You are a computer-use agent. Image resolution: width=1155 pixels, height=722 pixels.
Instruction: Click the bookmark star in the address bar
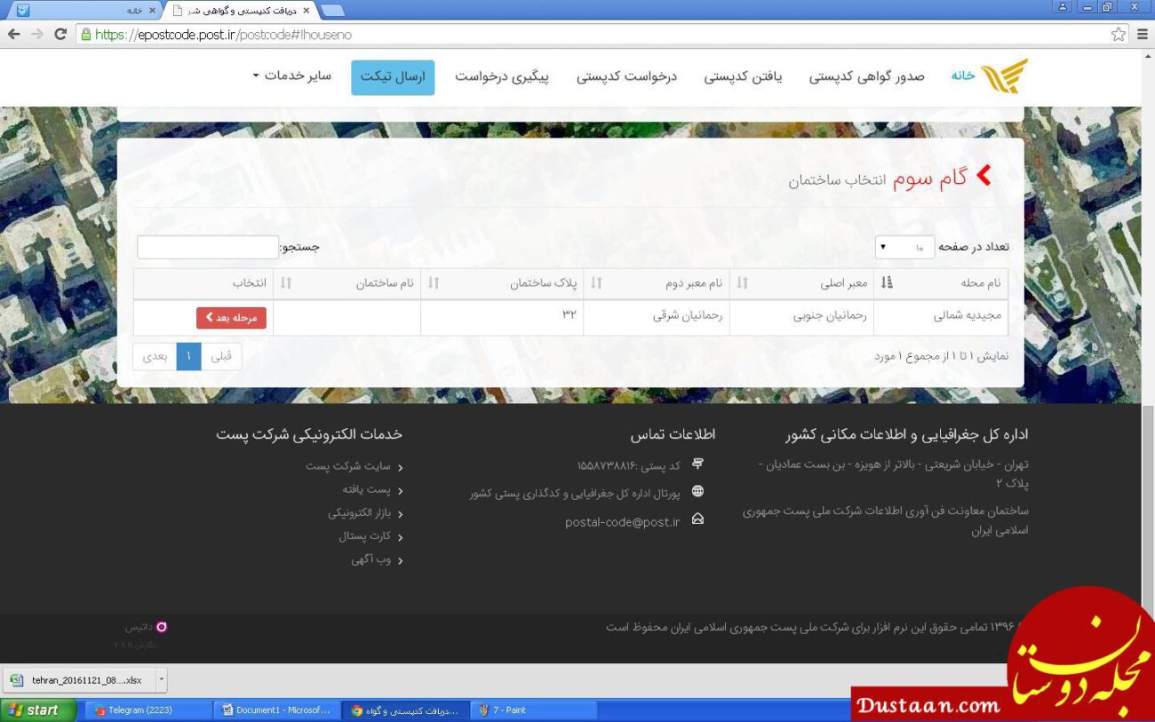(x=1116, y=35)
